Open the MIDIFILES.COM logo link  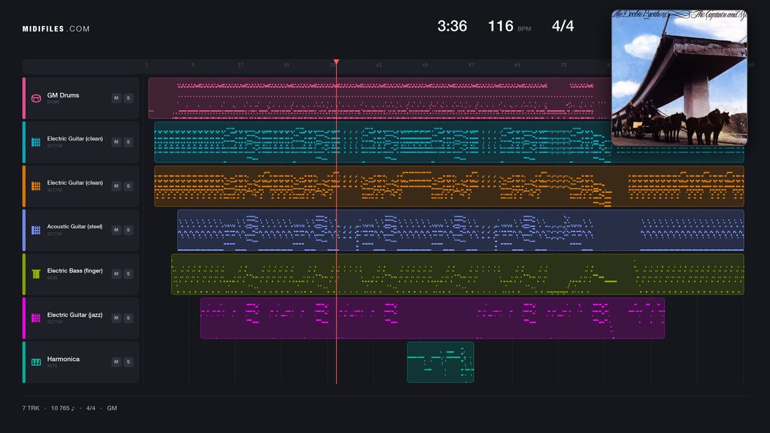click(56, 29)
